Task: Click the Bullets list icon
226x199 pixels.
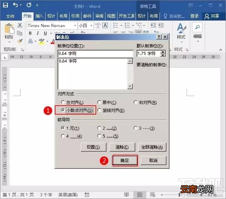Action: 116,25
